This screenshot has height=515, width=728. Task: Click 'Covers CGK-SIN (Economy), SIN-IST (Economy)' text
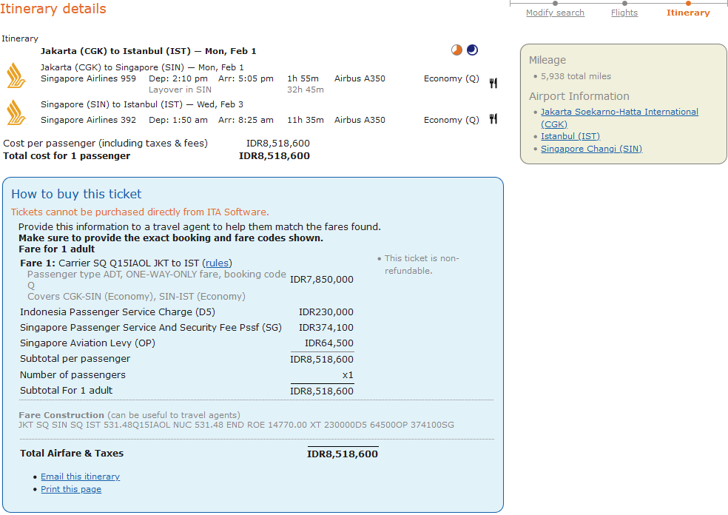pos(136,296)
